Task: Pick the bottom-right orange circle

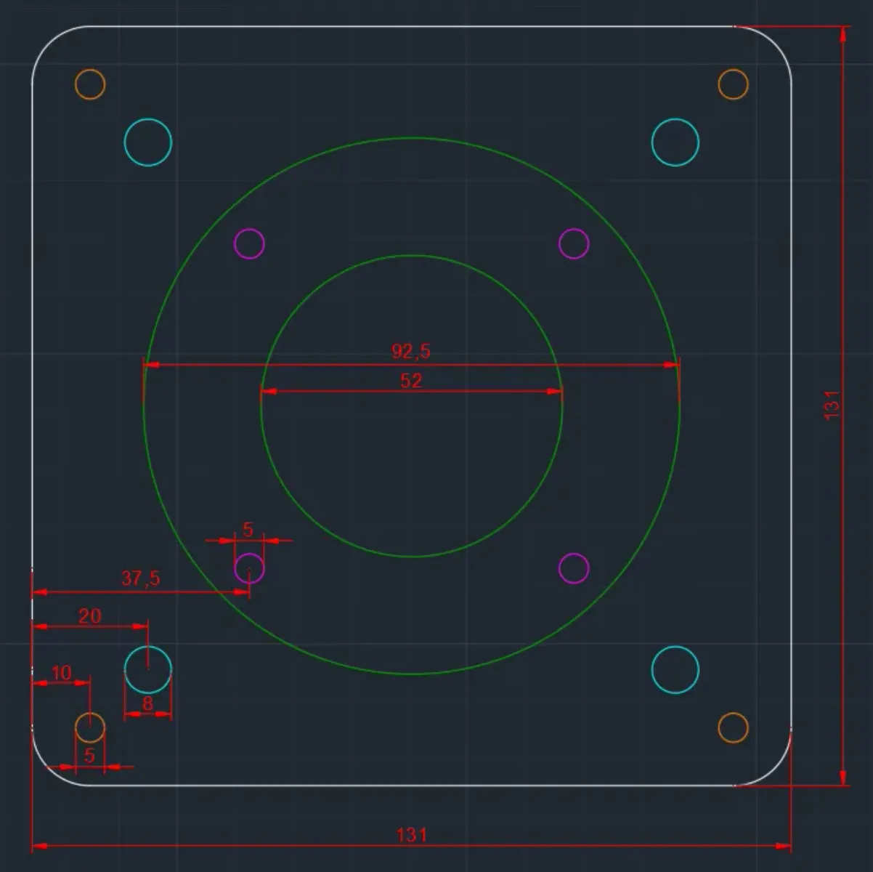Action: (734, 727)
